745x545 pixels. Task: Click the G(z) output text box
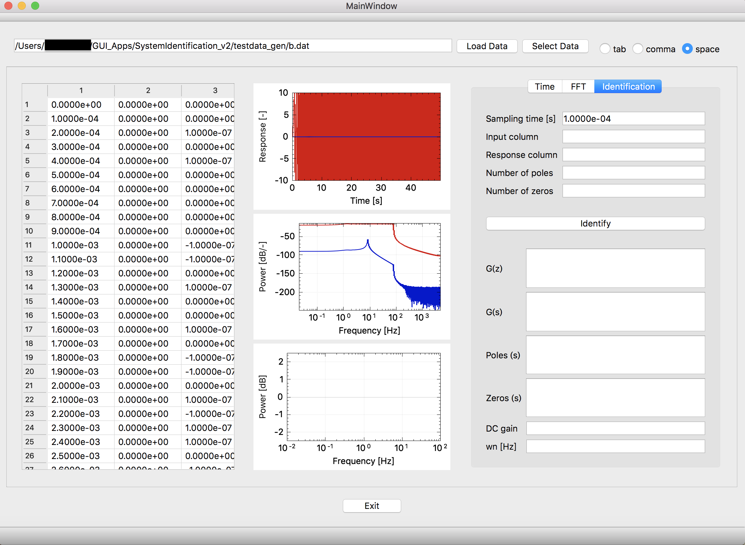coord(615,268)
